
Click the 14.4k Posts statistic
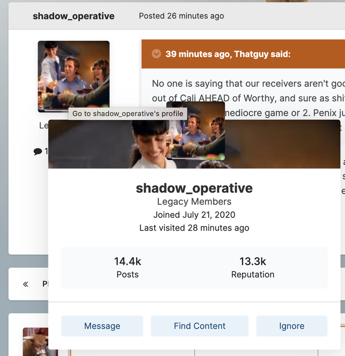click(x=127, y=268)
